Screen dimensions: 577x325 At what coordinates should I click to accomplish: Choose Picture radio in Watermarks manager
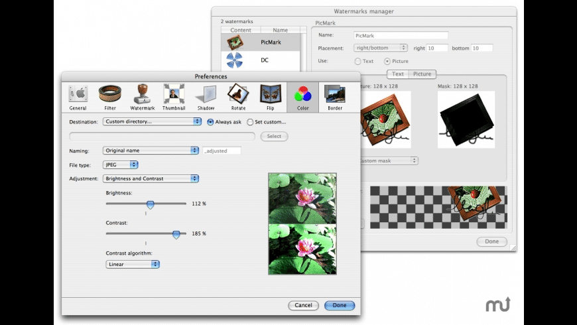(x=387, y=62)
